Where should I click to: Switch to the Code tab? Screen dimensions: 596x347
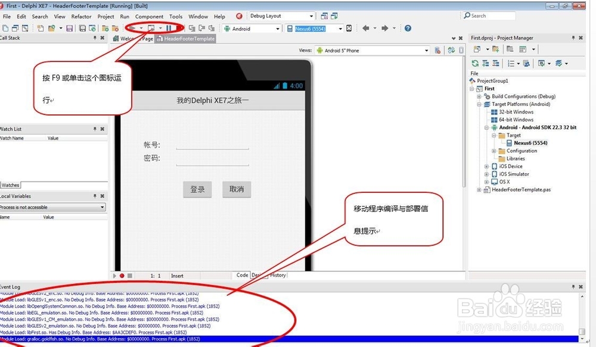(x=242, y=275)
